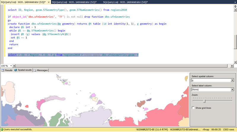Click 'create function' in the code line
The height and width of the screenshot is (132, 237).
(19, 24)
